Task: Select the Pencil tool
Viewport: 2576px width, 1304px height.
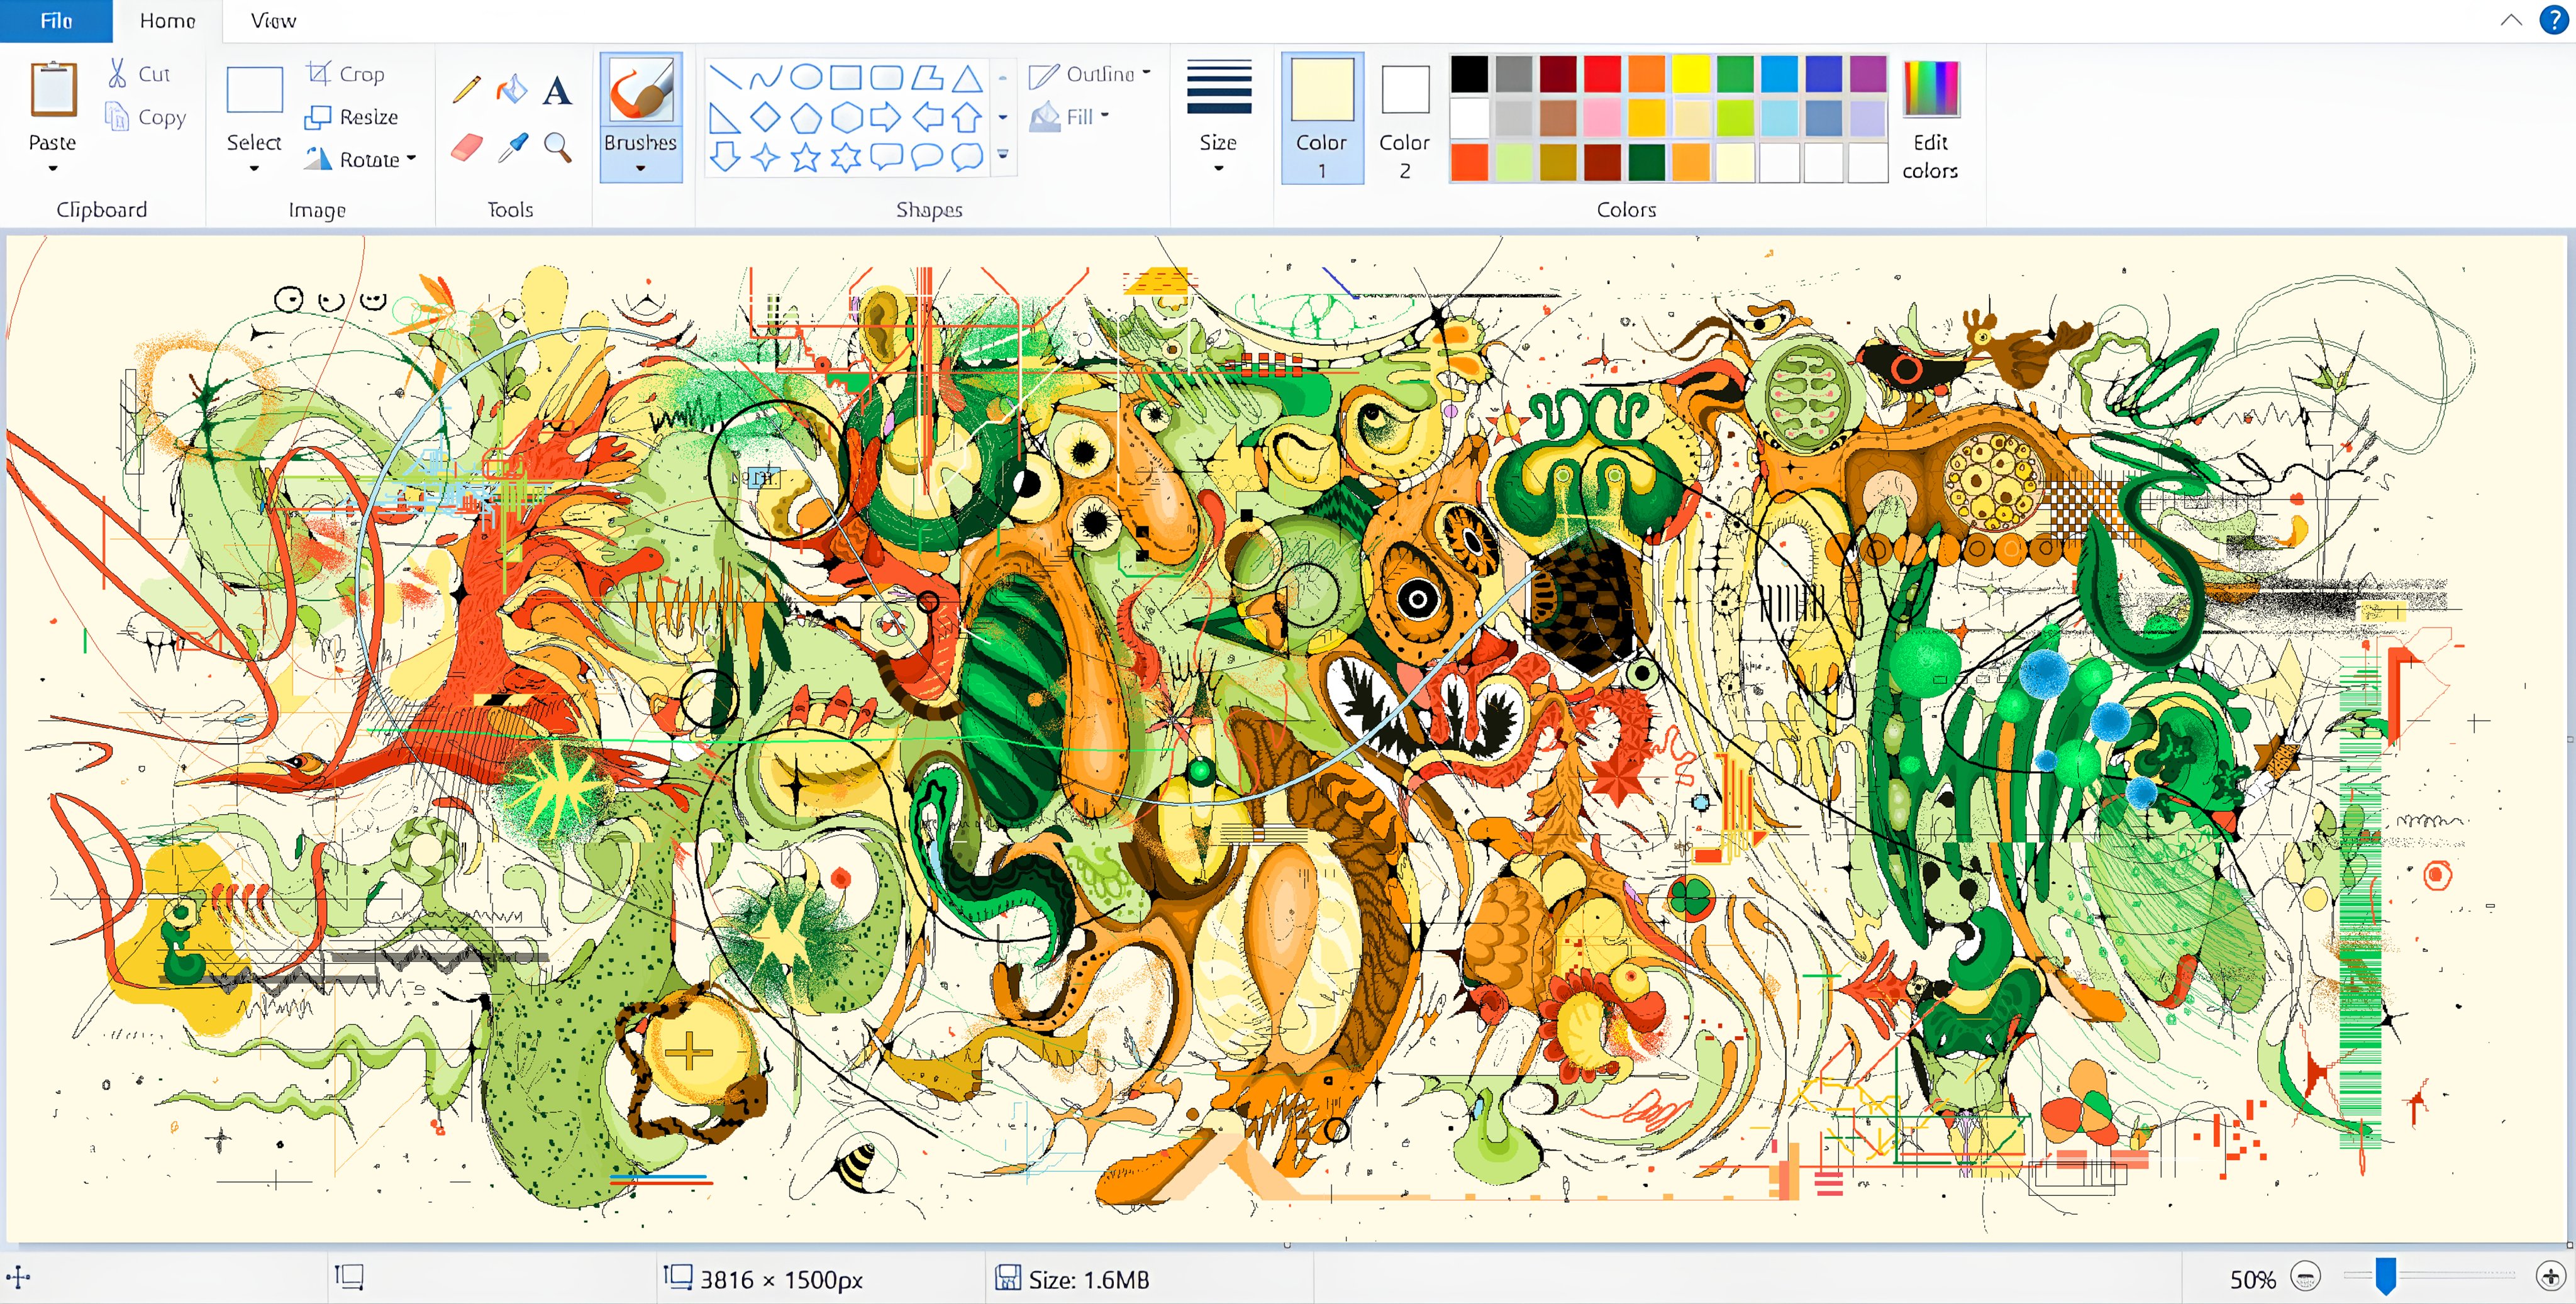Action: [x=466, y=90]
